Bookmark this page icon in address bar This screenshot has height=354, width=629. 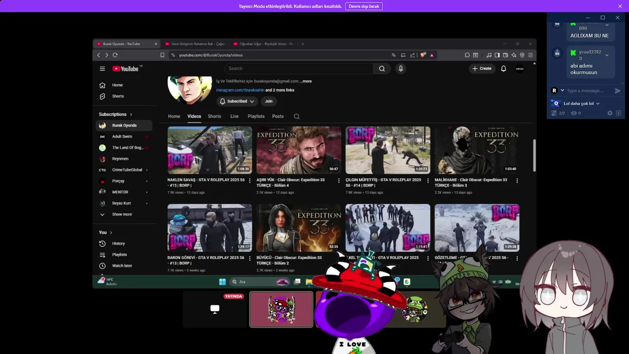(x=162, y=55)
